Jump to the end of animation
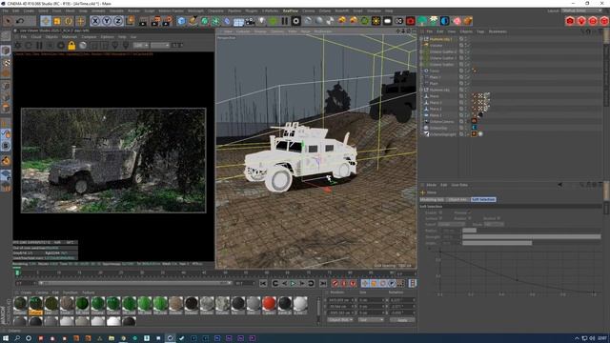Image resolution: width=610 pixels, height=343 pixels. 323,284
